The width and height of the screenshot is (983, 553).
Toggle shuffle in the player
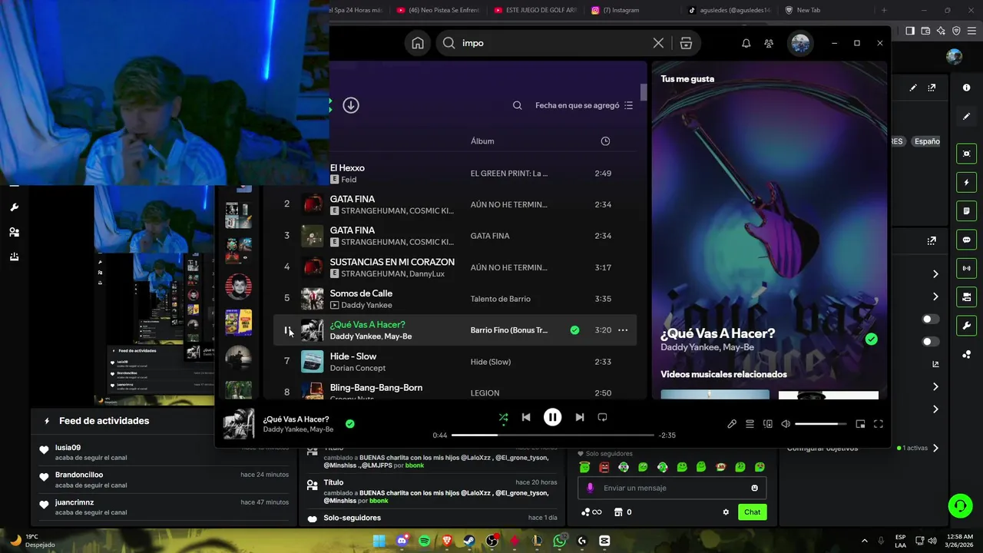(x=503, y=417)
